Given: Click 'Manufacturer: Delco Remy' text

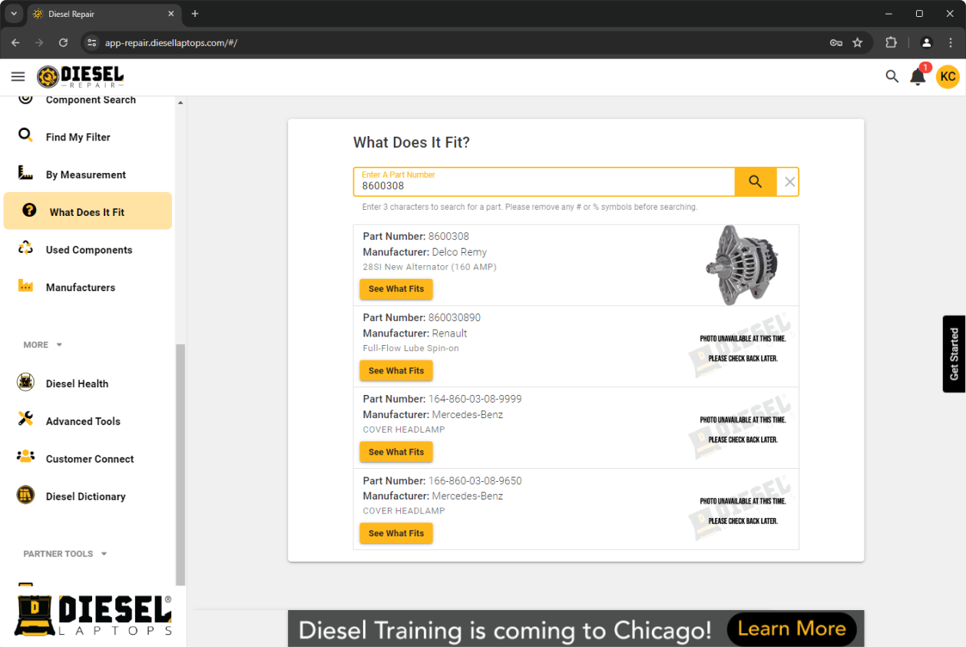Looking at the screenshot, I should tap(425, 252).
